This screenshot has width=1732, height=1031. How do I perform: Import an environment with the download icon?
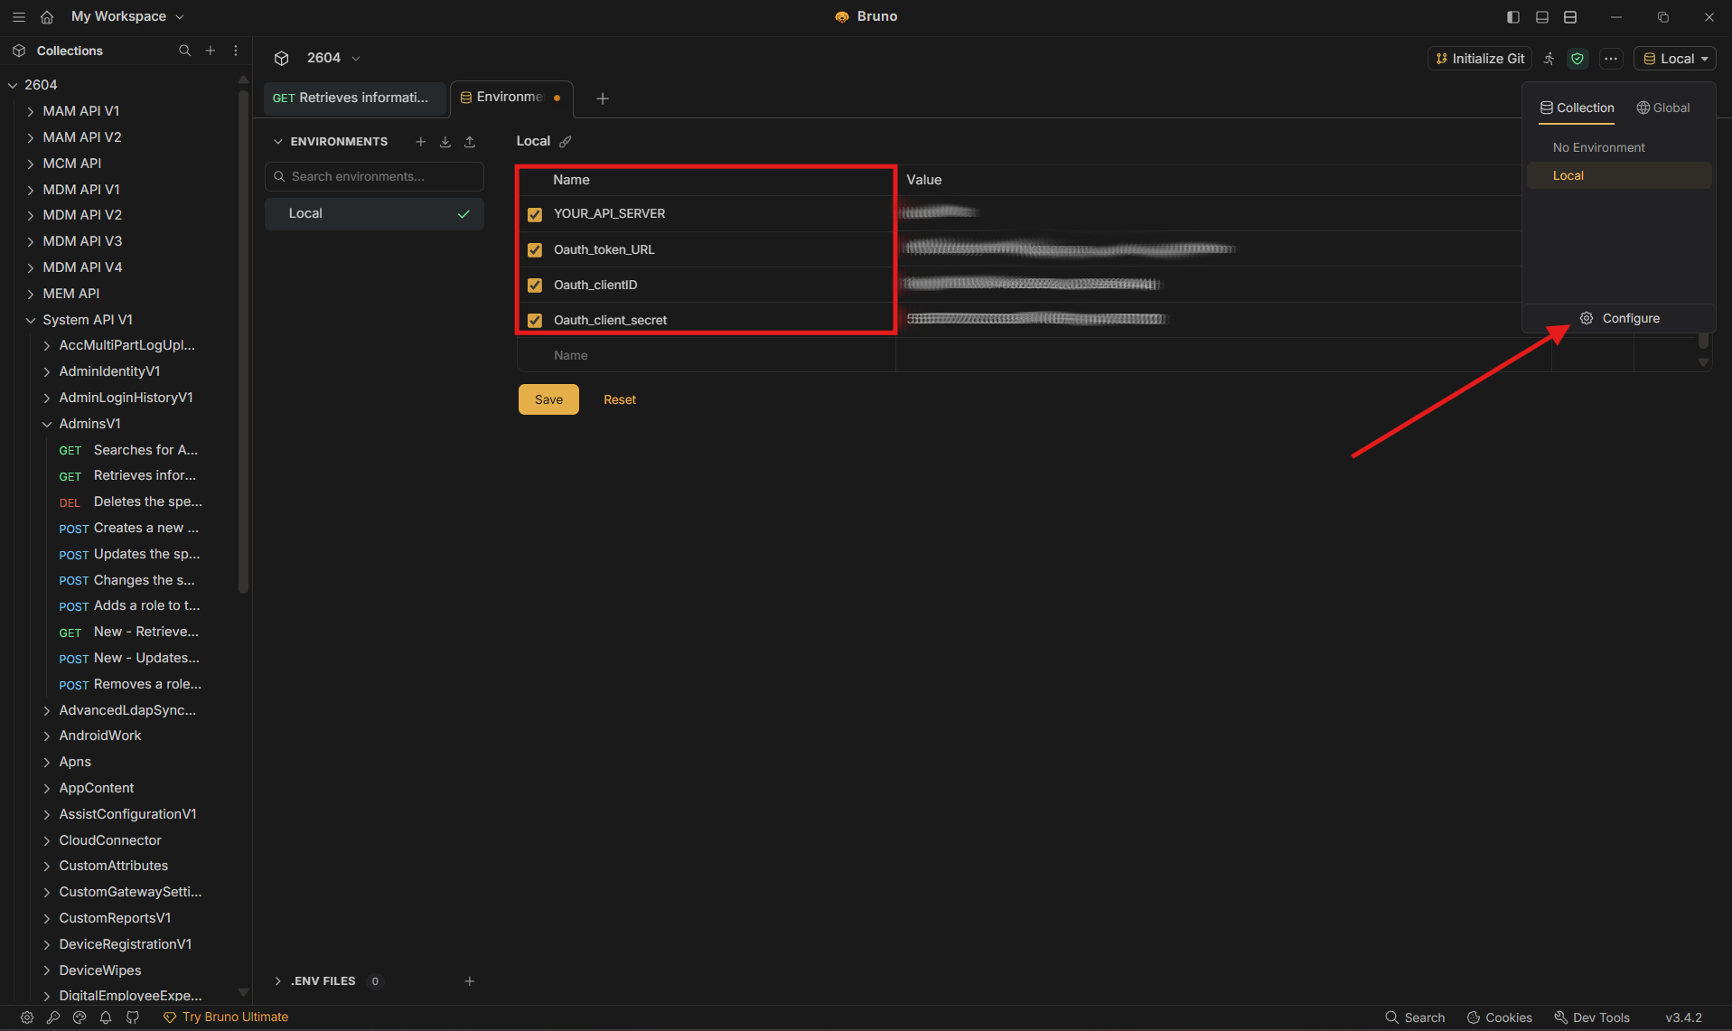click(x=445, y=141)
